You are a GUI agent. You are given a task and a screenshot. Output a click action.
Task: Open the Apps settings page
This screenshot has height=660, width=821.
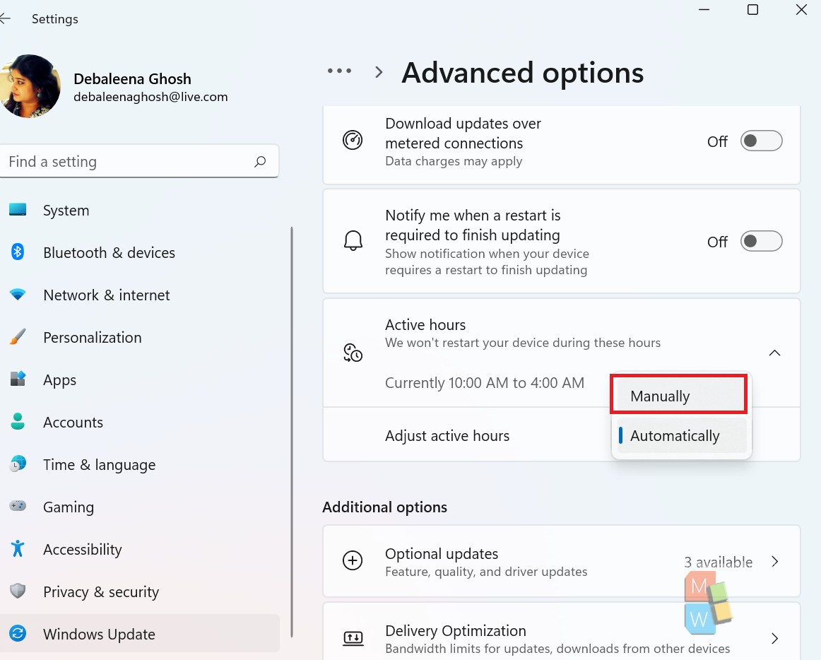point(139,379)
